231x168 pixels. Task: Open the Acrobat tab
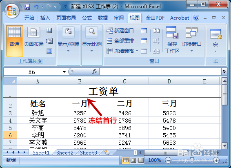point(180,18)
